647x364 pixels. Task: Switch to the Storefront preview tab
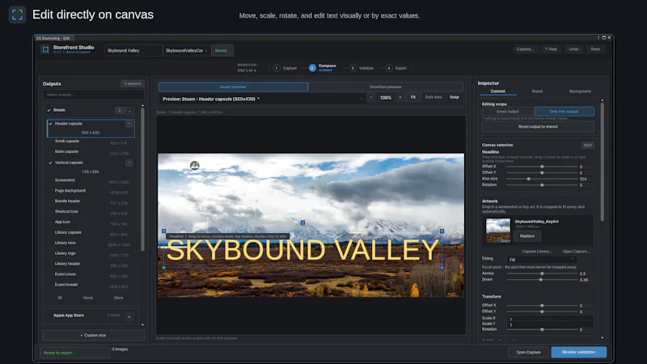[x=386, y=87]
